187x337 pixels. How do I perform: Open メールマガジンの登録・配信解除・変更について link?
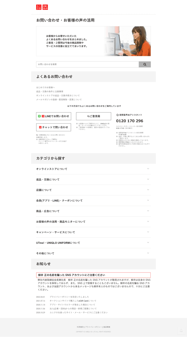coord(59,100)
